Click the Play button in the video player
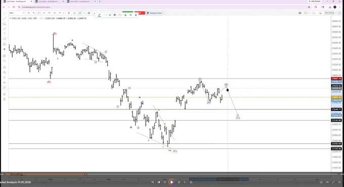 (x=172, y=182)
